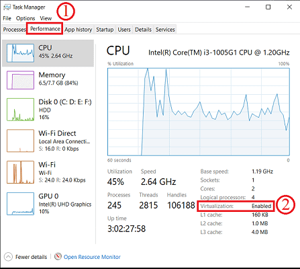Click the Open Resource Monitor link

point(92,257)
